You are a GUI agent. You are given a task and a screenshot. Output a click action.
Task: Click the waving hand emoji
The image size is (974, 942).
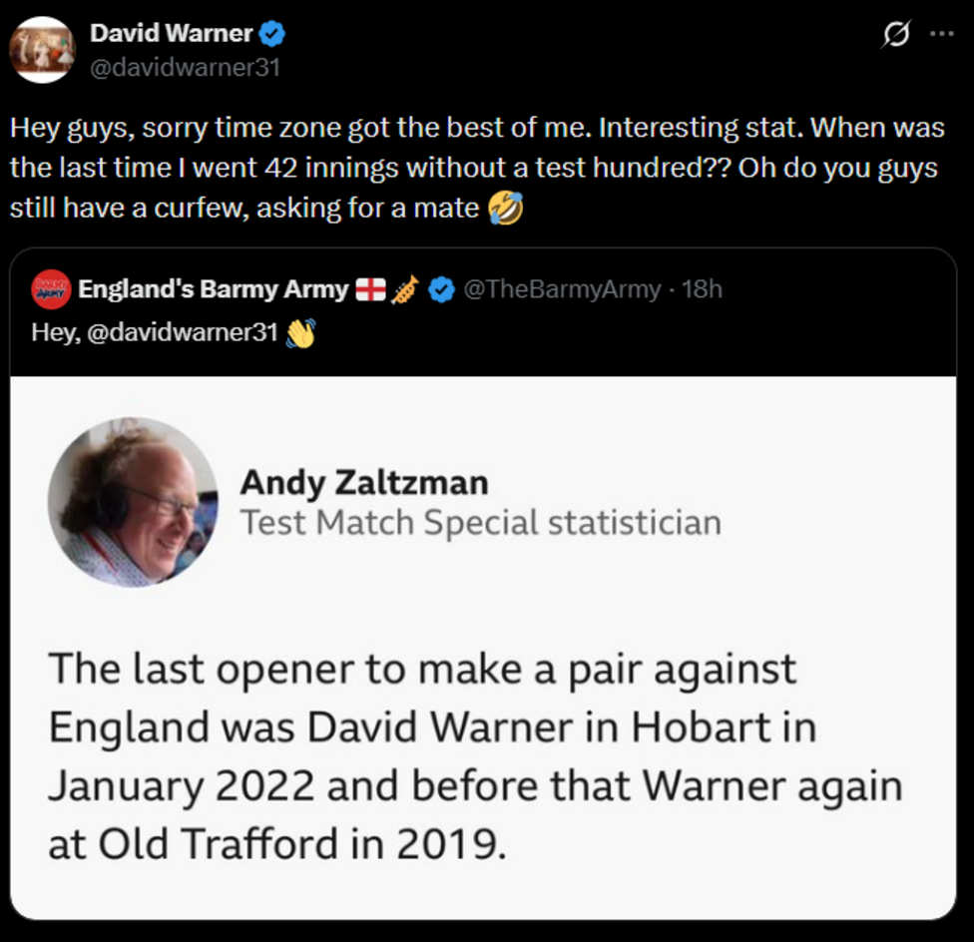[300, 333]
